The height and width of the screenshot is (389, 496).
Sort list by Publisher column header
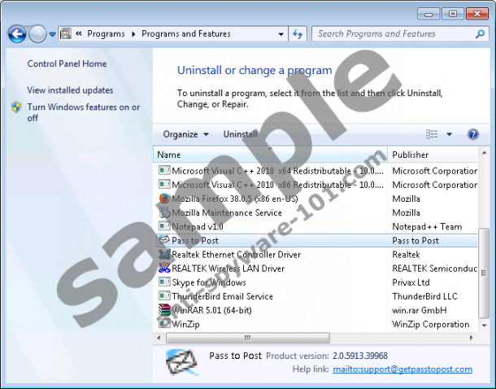click(411, 155)
